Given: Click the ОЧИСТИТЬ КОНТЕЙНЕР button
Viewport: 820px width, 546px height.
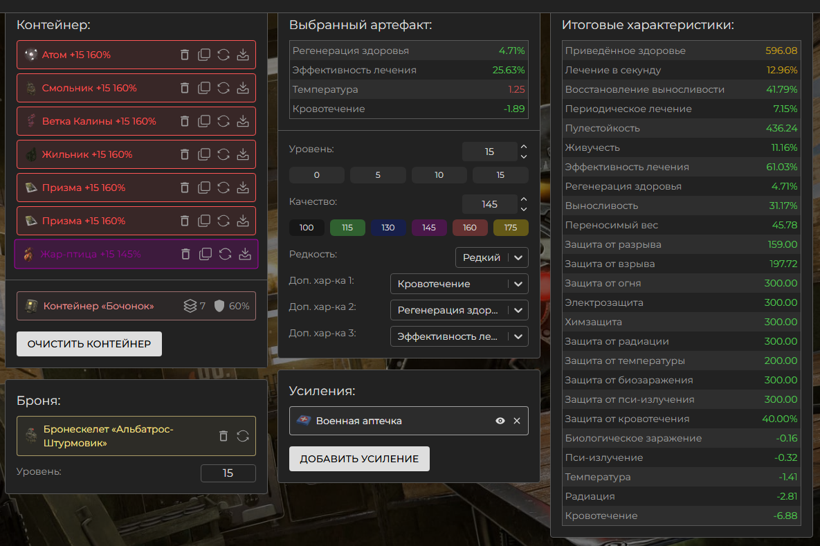Looking at the screenshot, I should click(x=89, y=344).
